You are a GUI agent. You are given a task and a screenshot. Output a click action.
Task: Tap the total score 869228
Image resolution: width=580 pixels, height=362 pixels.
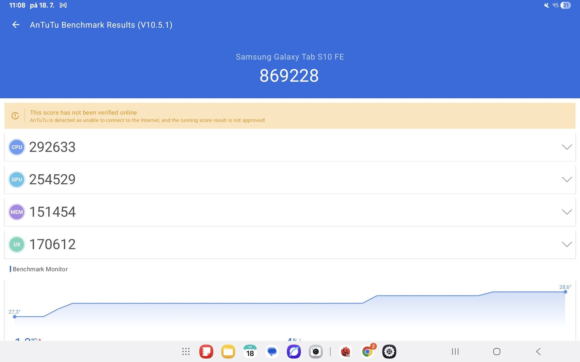289,75
